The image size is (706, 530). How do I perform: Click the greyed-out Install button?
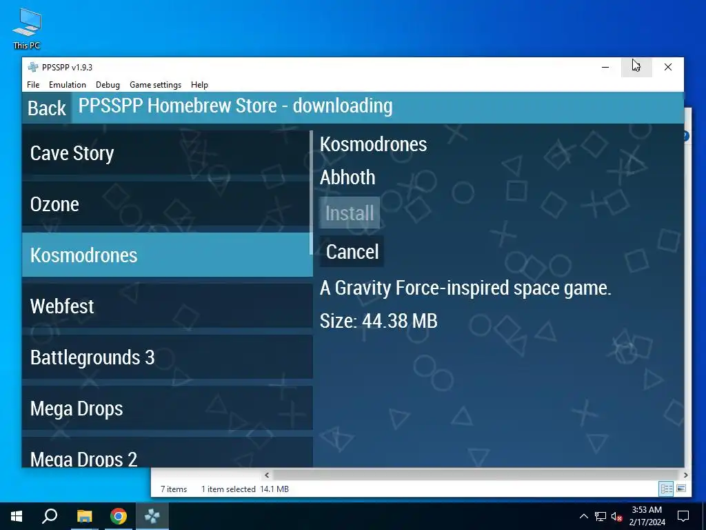[x=350, y=213]
